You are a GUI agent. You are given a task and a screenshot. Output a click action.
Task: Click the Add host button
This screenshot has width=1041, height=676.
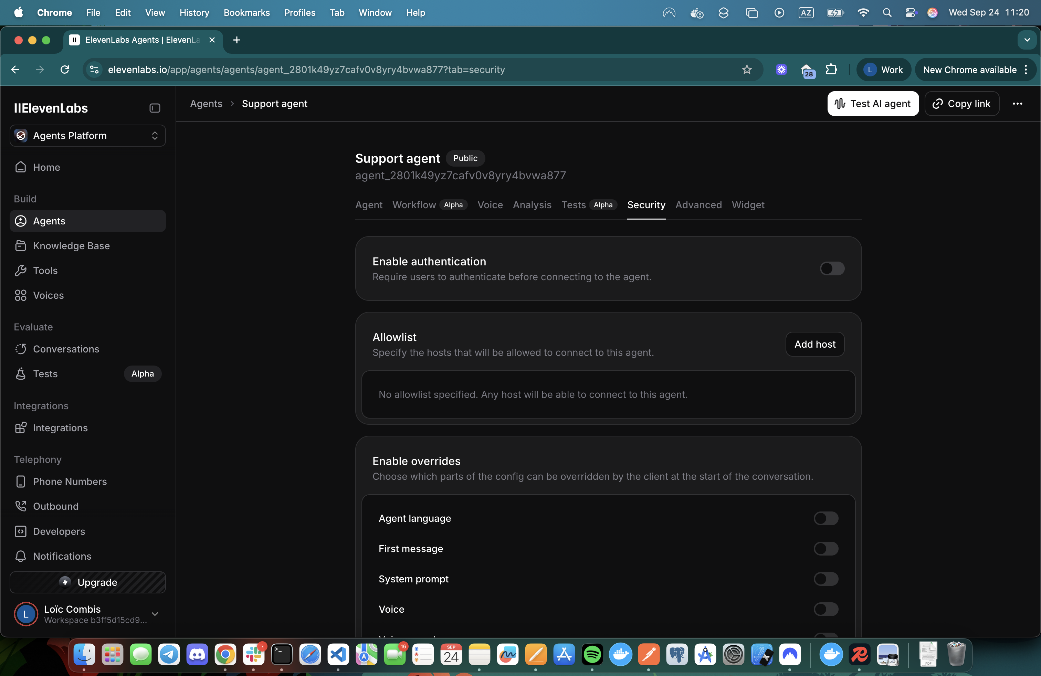814,344
